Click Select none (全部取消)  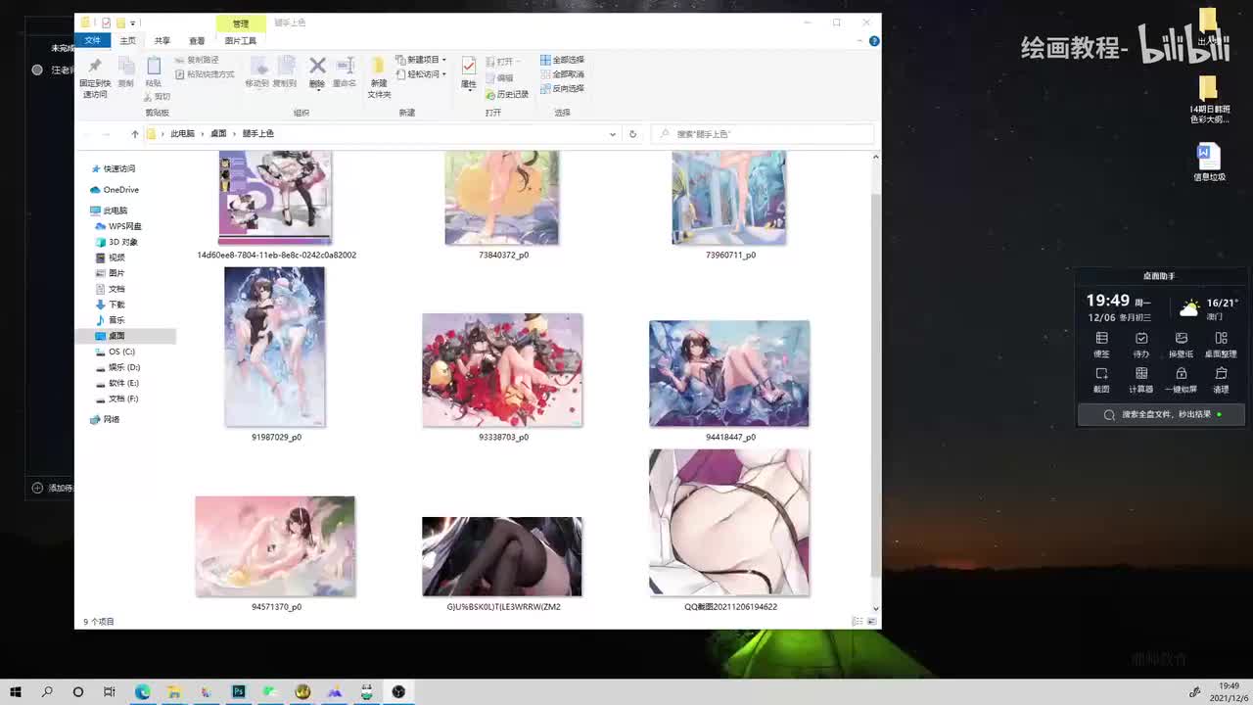(x=562, y=74)
